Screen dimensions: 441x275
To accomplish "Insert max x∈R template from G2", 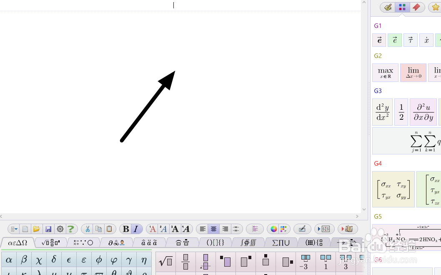I will click(385, 73).
